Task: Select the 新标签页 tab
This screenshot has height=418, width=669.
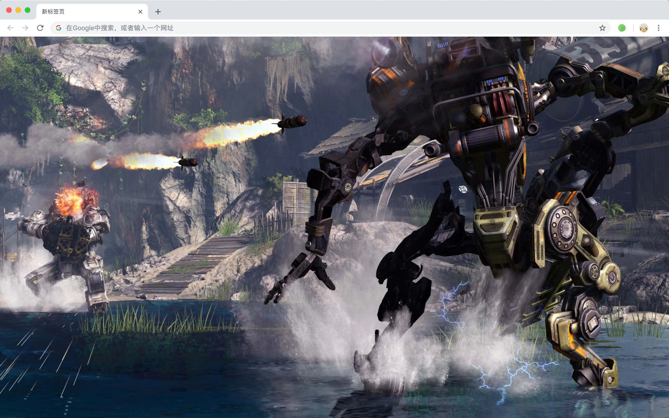Action: (92, 11)
